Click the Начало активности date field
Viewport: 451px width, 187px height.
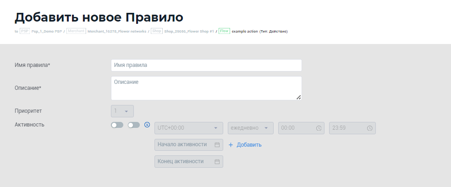click(183, 145)
